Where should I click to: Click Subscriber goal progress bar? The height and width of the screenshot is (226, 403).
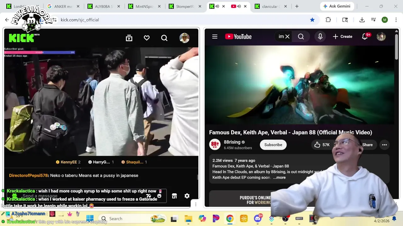point(39,52)
